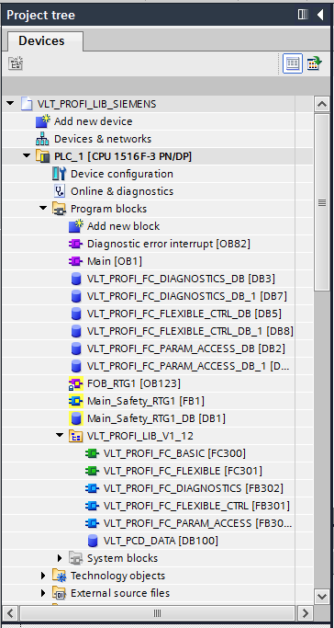Click Online & diagnostics stethoscope icon
The image size is (334, 628).
pyautogui.click(x=59, y=191)
